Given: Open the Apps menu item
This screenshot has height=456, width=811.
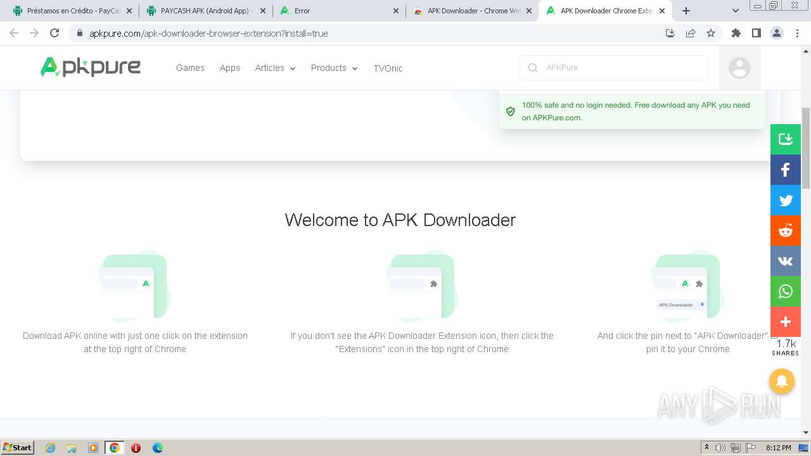Looking at the screenshot, I should (230, 68).
